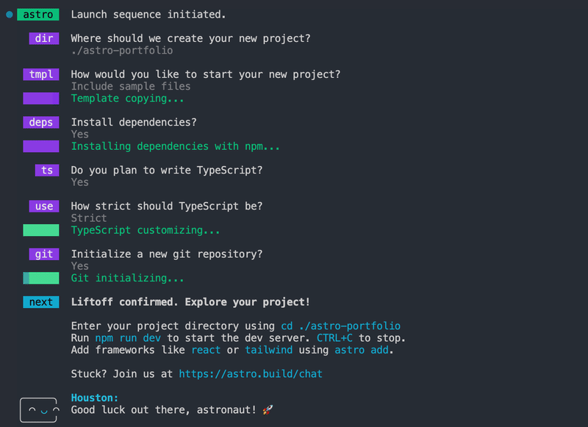This screenshot has height=427, width=588.
Task: Click the purple git label badge
Action: [x=44, y=254]
